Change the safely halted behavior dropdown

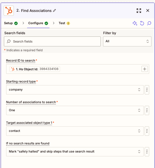point(75,152)
